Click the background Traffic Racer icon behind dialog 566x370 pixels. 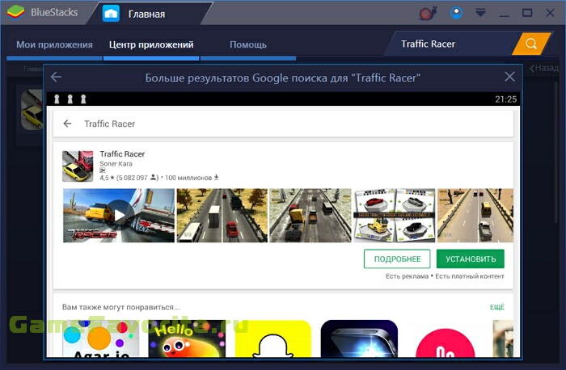32,110
